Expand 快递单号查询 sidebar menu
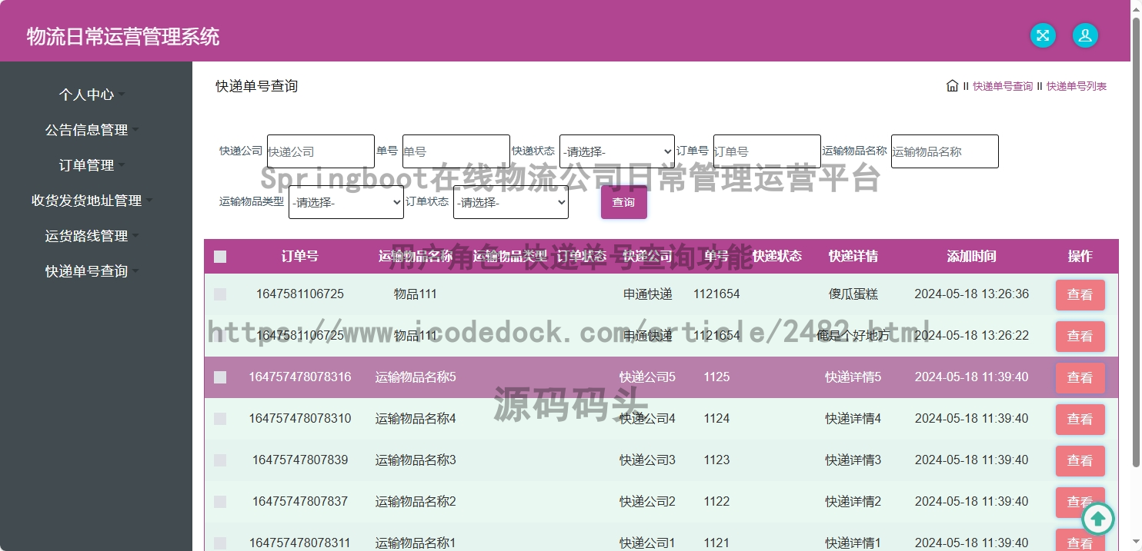The image size is (1142, 551). (x=92, y=271)
